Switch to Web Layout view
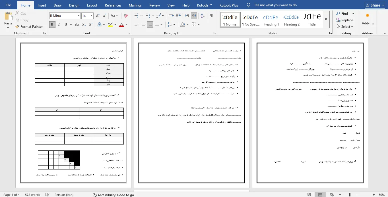The width and height of the screenshot is (388, 197). click(x=332, y=195)
